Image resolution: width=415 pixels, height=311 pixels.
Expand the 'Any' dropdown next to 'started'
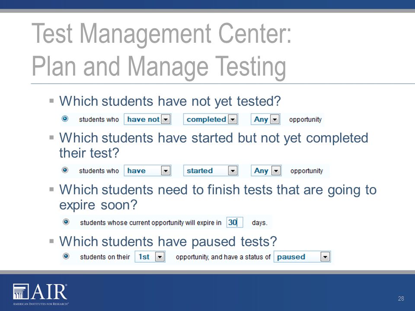coord(266,171)
